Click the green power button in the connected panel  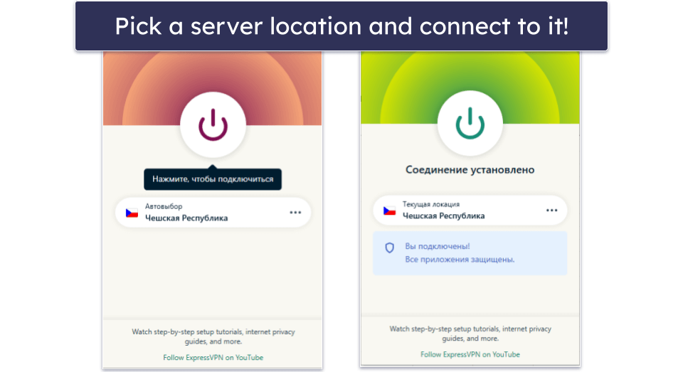coord(470,123)
